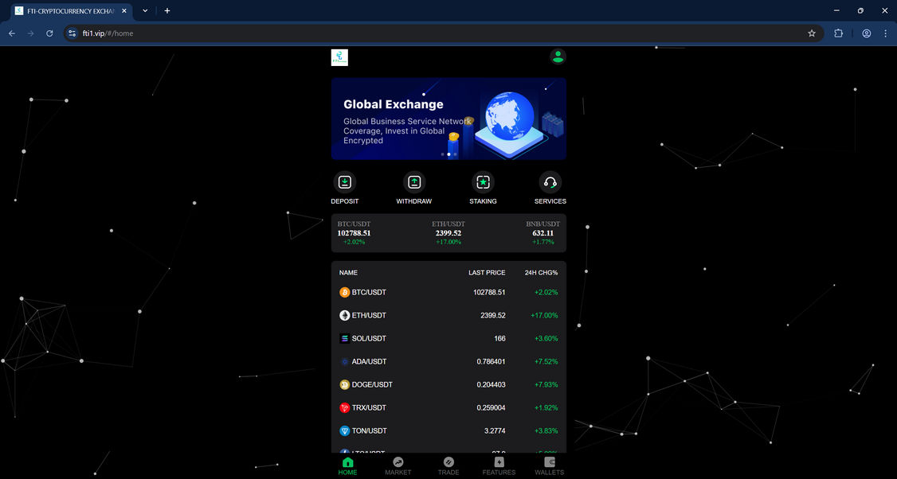Switch to the Wallets tab
This screenshot has height=479, width=897.
tap(549, 466)
